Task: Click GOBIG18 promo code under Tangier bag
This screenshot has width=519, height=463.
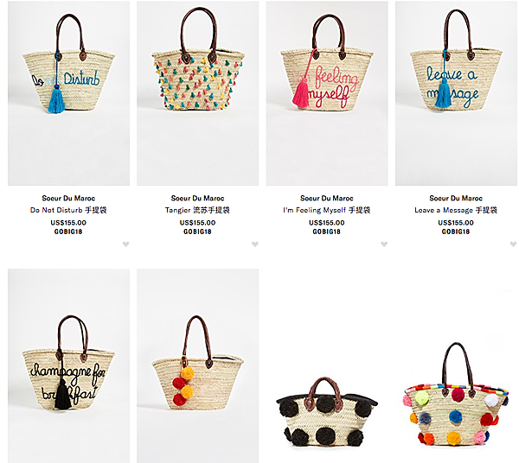Action: (x=197, y=231)
